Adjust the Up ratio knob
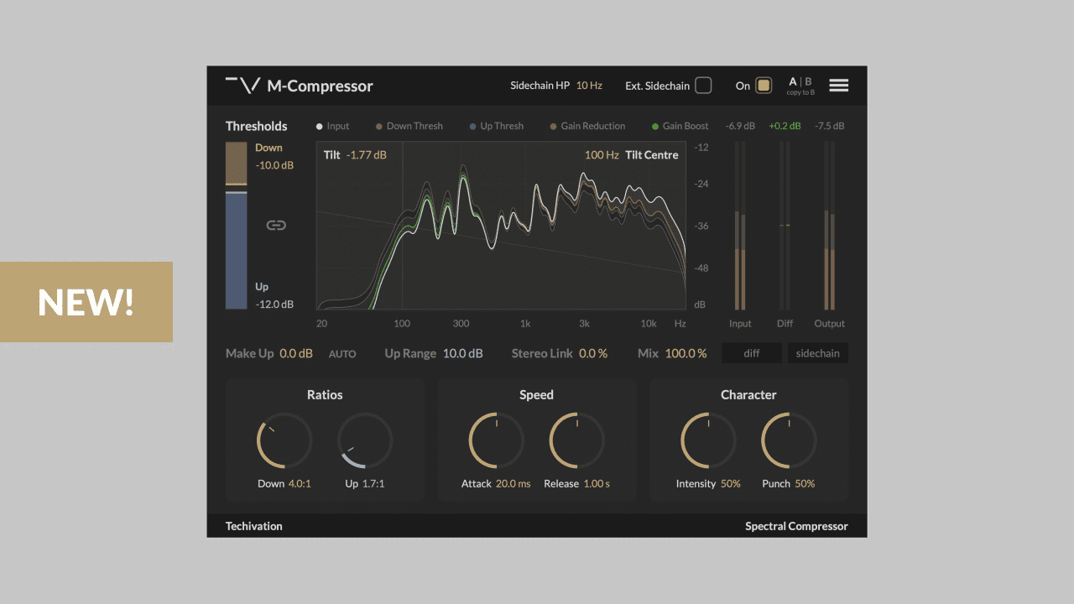This screenshot has height=604, width=1074. (x=365, y=440)
